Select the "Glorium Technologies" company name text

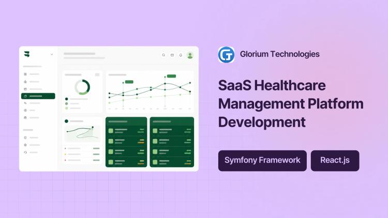click(279, 54)
